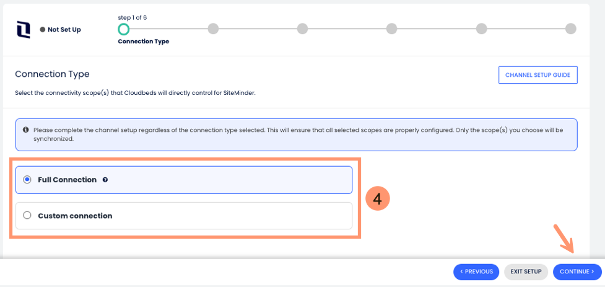This screenshot has width=605, height=287.
Task: Jump to the second step circle
Action: click(x=213, y=29)
